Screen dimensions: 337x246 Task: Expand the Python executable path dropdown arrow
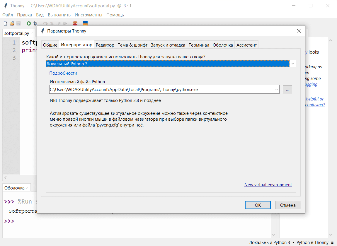click(276, 89)
